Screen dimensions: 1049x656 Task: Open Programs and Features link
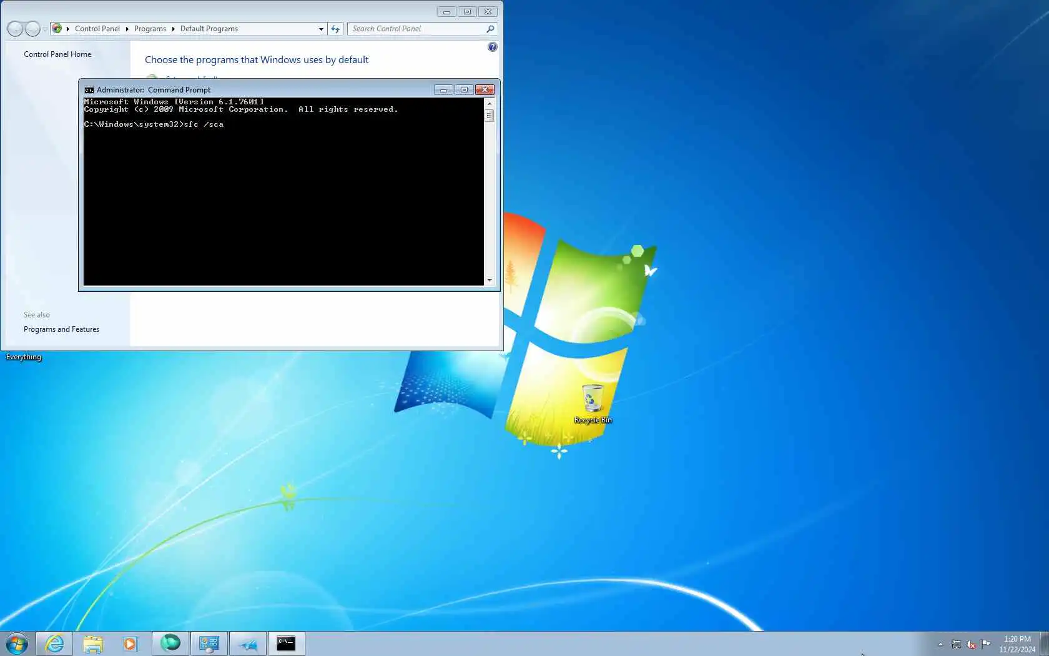pyautogui.click(x=61, y=329)
